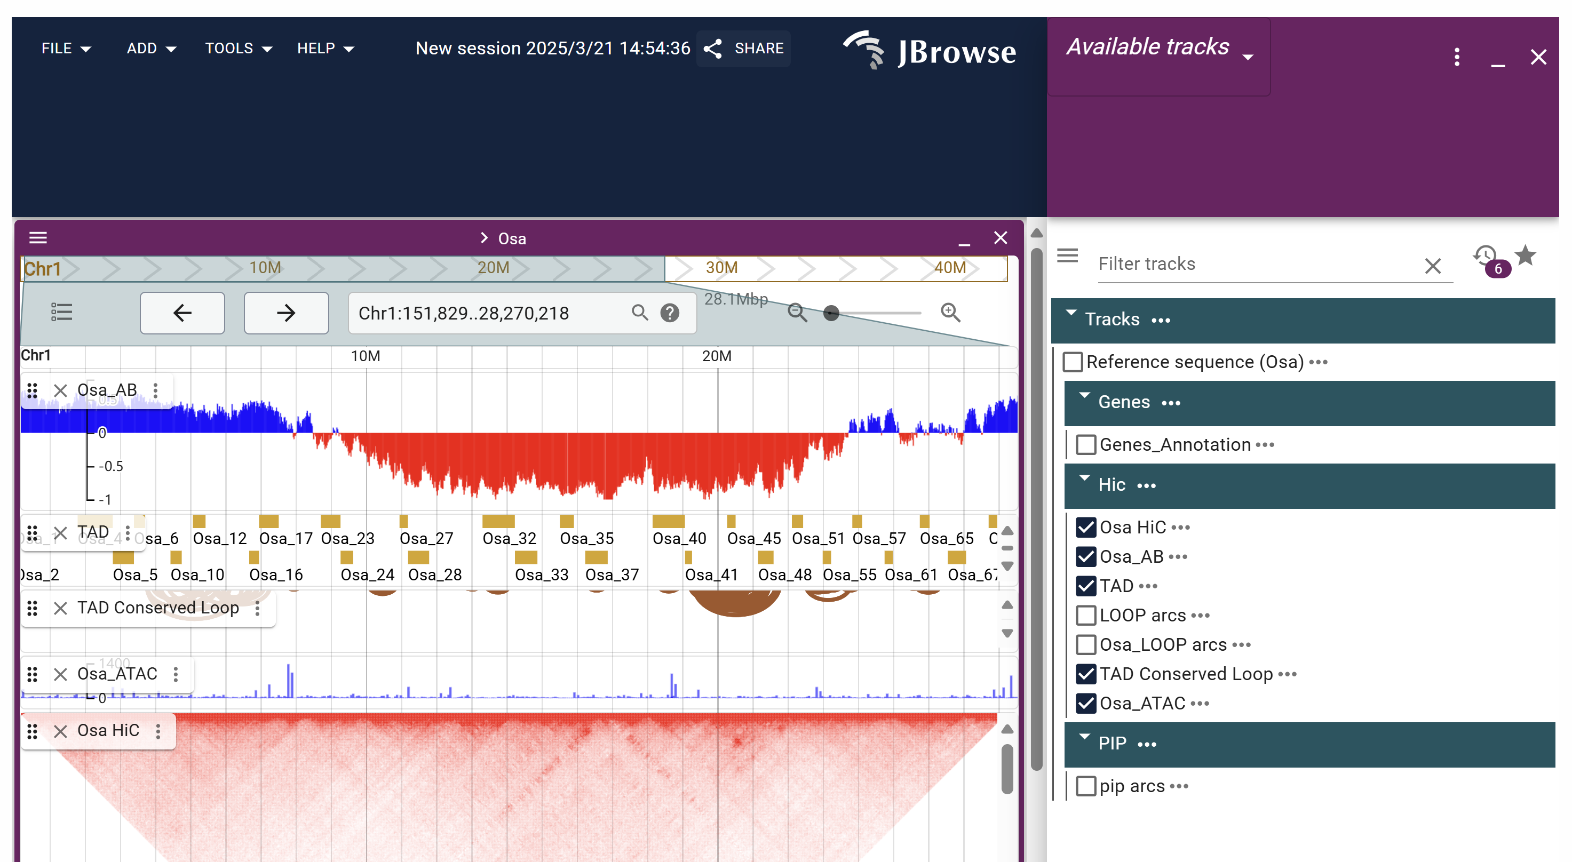Open the FILE menu
This screenshot has width=1572, height=862.
[x=67, y=48]
